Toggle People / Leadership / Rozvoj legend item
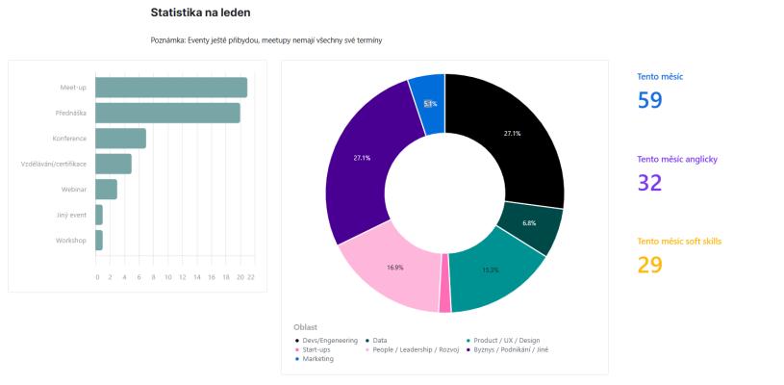Image resolution: width=784 pixels, height=385 pixels. click(x=412, y=349)
